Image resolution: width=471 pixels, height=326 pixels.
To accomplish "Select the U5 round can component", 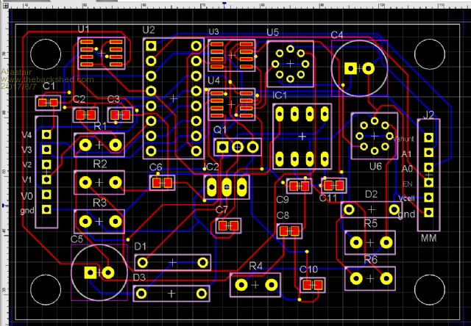I will (x=290, y=63).
